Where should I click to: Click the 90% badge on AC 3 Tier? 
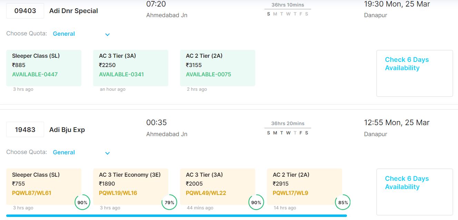(x=256, y=202)
